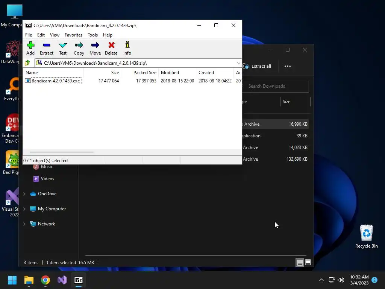Select the Everything search desktop shortcut

[x=11, y=89]
